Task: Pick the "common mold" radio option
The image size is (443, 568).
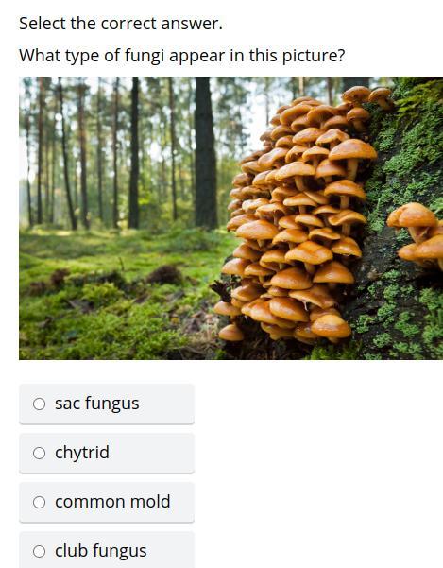Action: (x=39, y=503)
